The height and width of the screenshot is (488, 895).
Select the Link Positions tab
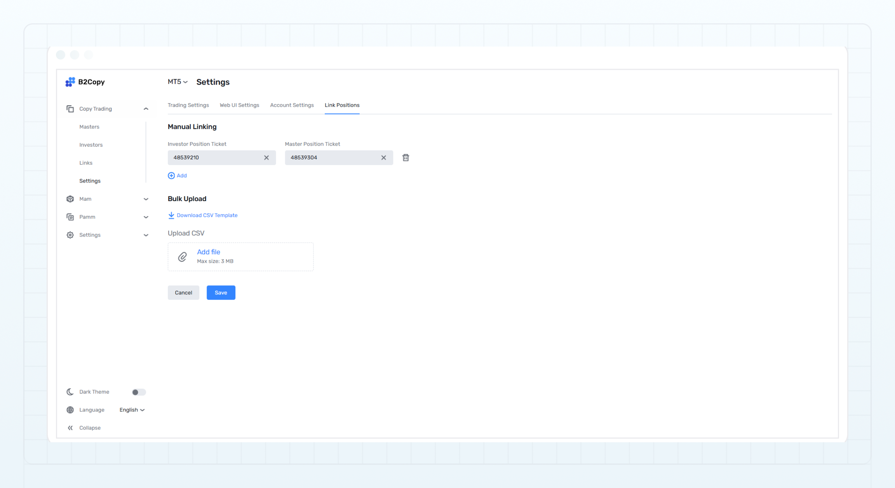pyautogui.click(x=342, y=105)
